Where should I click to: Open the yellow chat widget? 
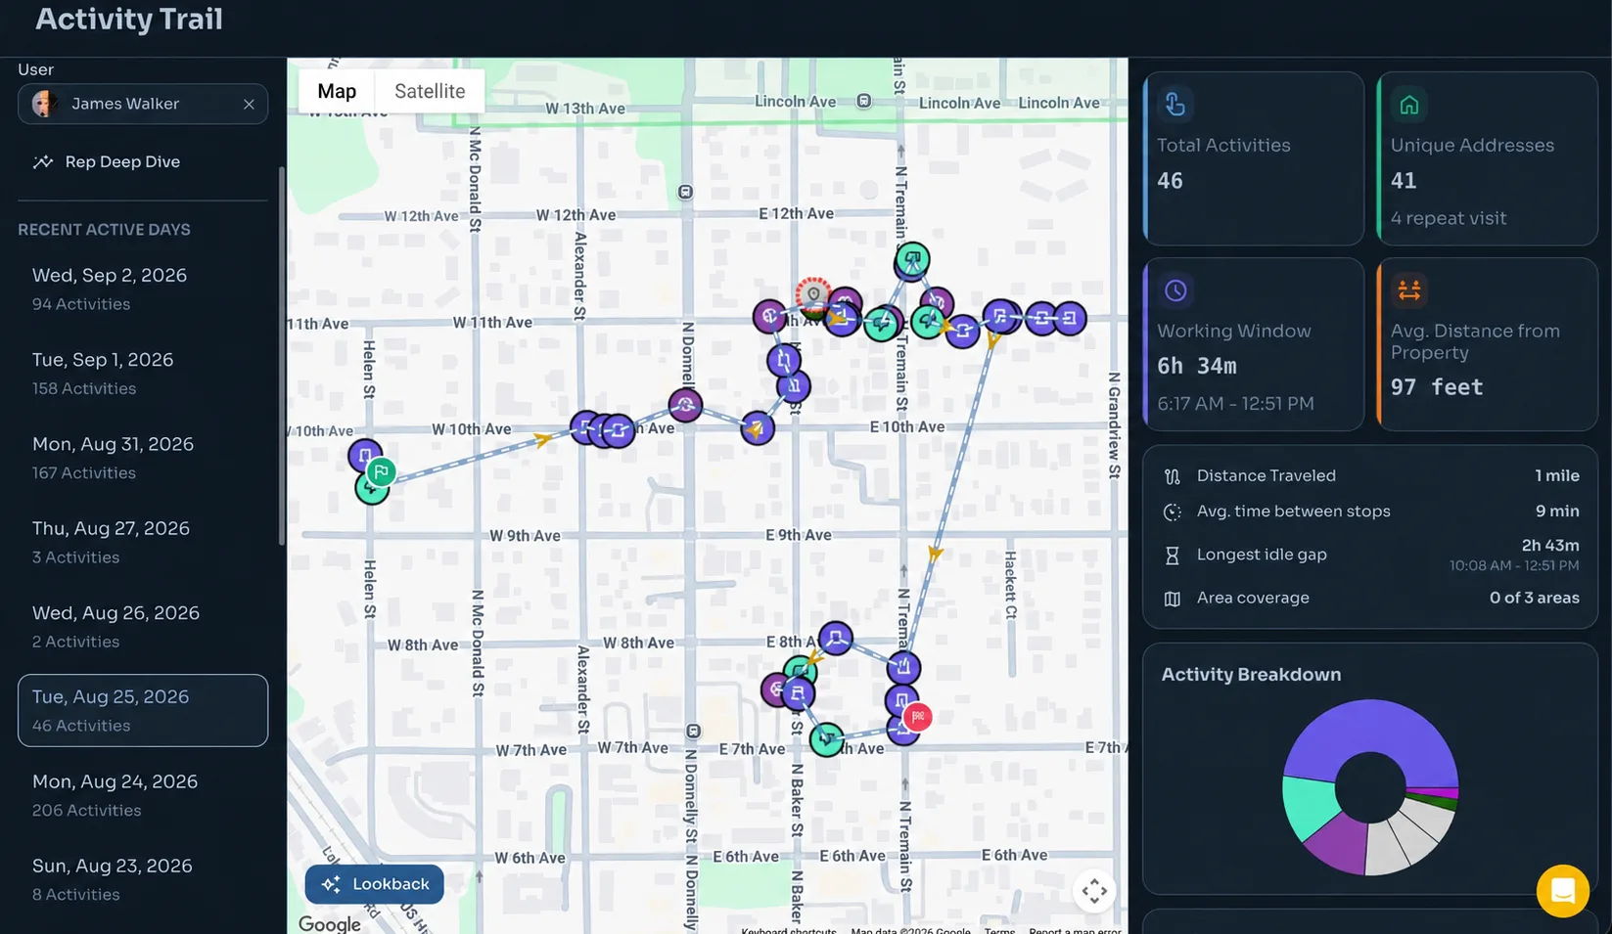pyautogui.click(x=1562, y=891)
